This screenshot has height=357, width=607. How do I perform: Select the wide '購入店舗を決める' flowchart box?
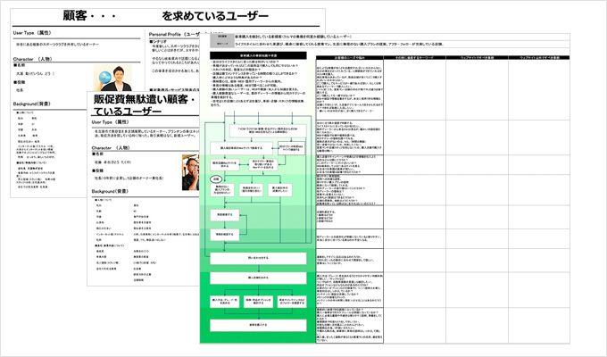click(x=258, y=278)
